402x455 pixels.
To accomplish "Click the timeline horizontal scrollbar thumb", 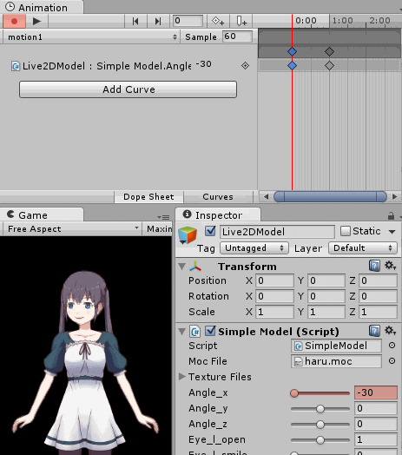I will click(330, 197).
